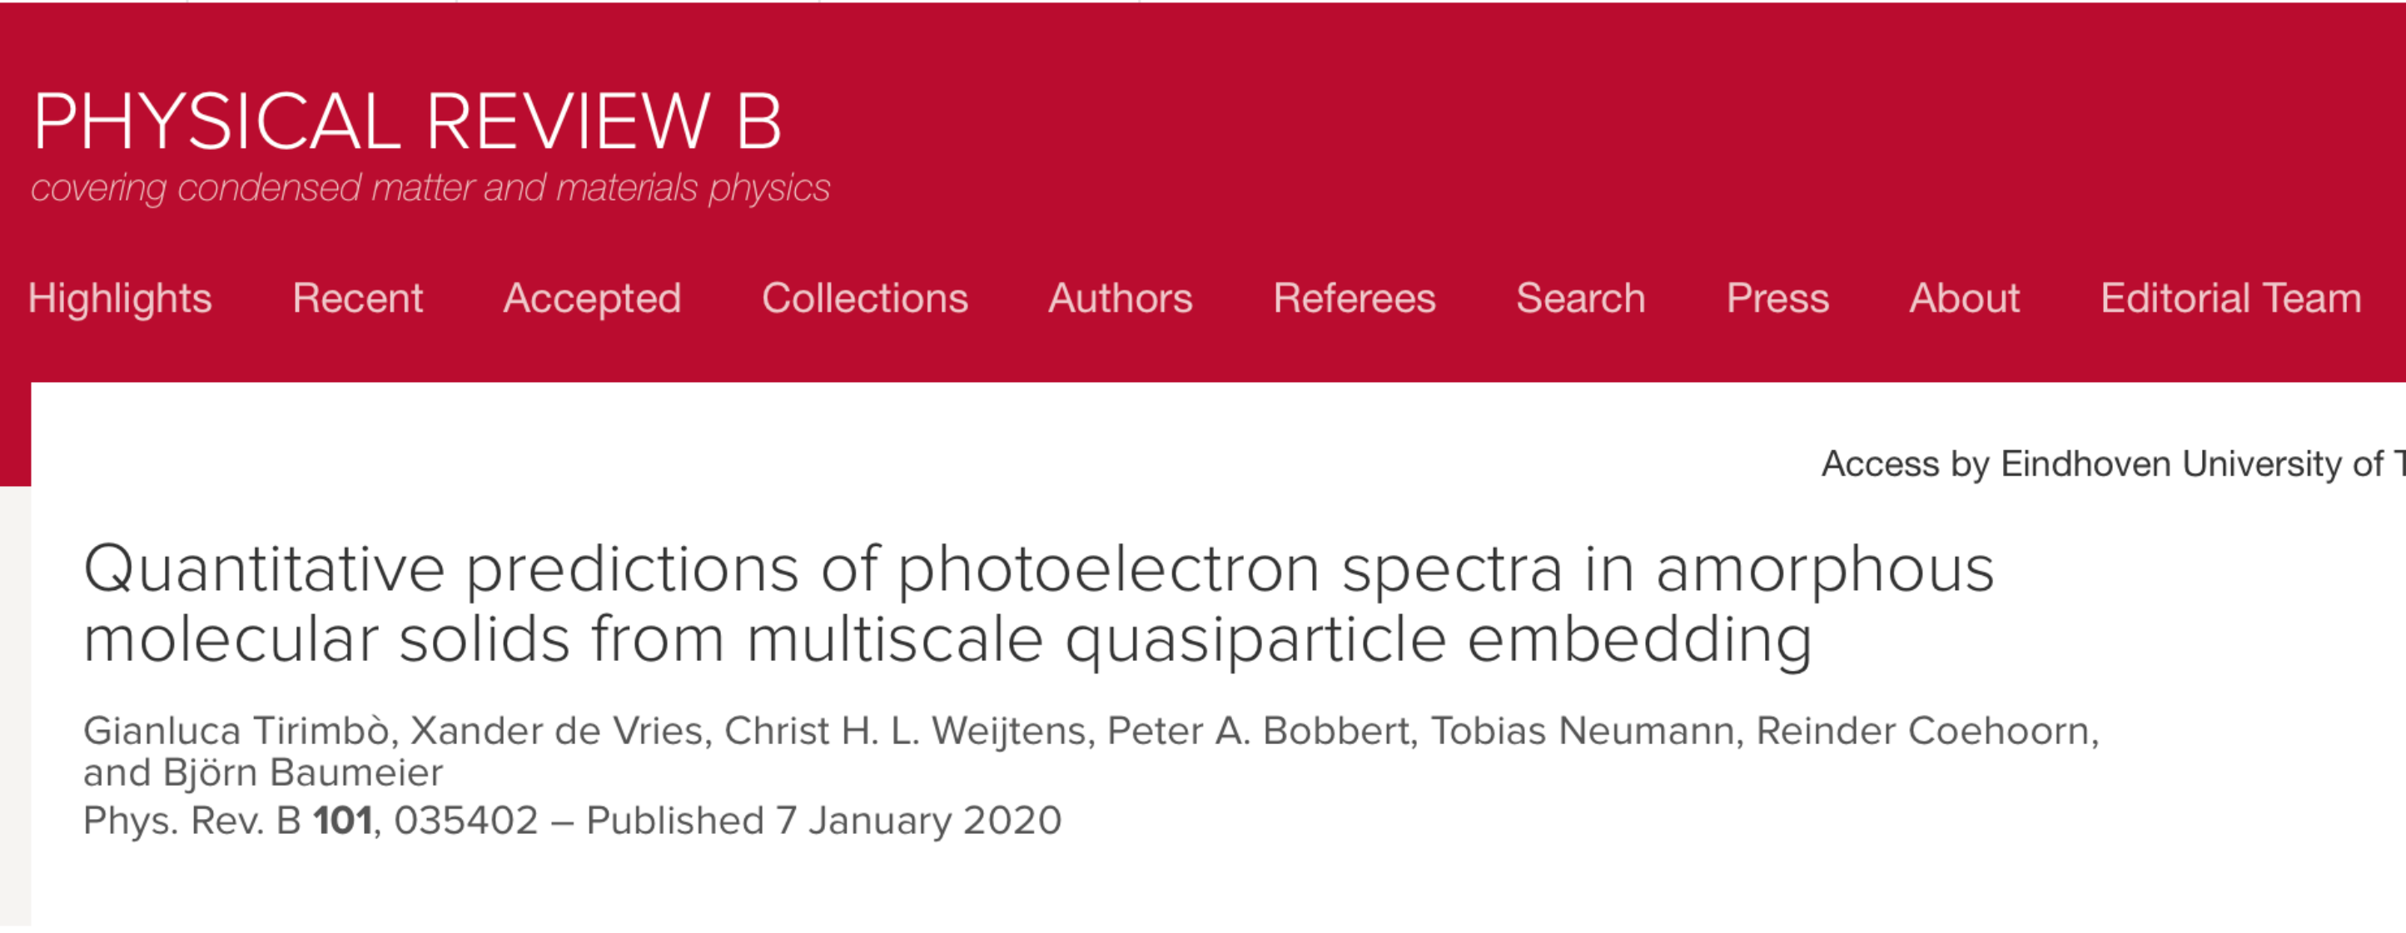
Task: Click author Reinder Coehoorn
Action: click(1923, 732)
